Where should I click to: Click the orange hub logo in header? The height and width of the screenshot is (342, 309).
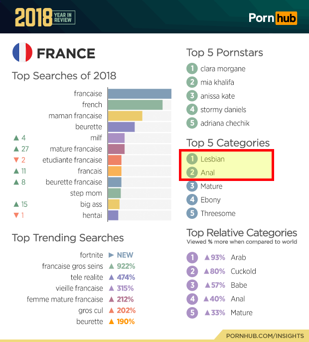pos(286,18)
